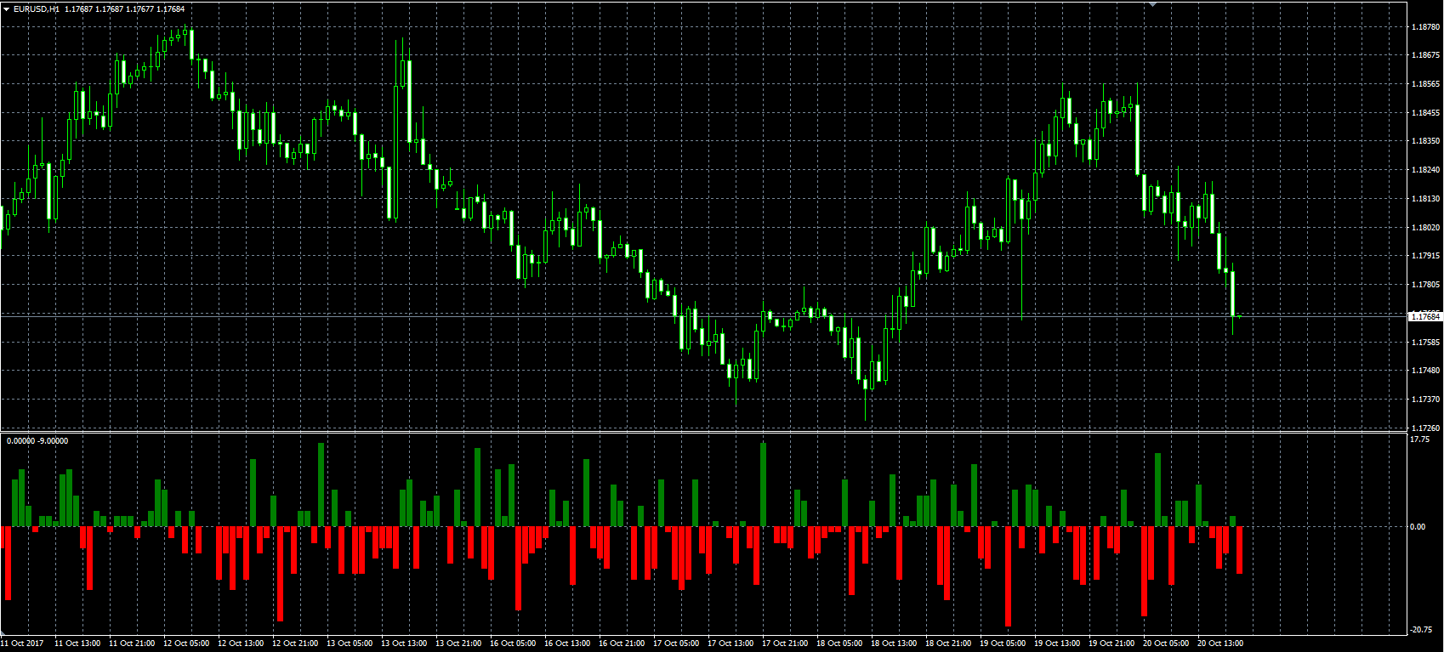Click the -20.75 indicator scale minimum

[x=1421, y=630]
